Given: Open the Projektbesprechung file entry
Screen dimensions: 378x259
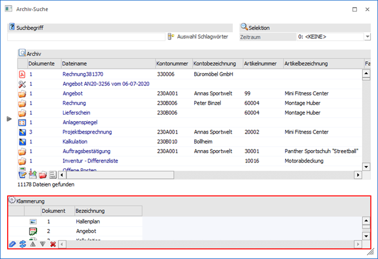Looking at the screenshot, I should (x=88, y=132).
